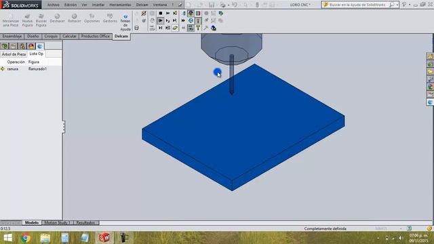The width and height of the screenshot is (434, 244).
Task: Click the SolidWorks taskbar icon
Action: point(104,238)
